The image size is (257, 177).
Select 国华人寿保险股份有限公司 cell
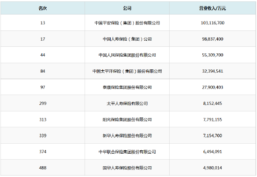127,168
